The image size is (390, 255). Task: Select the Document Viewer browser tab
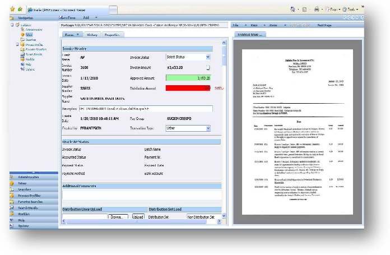(67, 10)
